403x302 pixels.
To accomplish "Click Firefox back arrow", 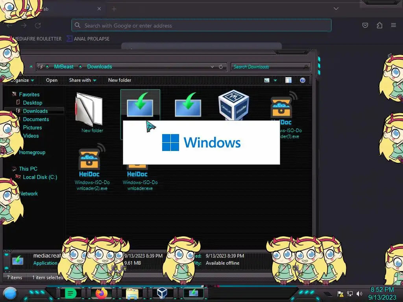I will (9, 26).
